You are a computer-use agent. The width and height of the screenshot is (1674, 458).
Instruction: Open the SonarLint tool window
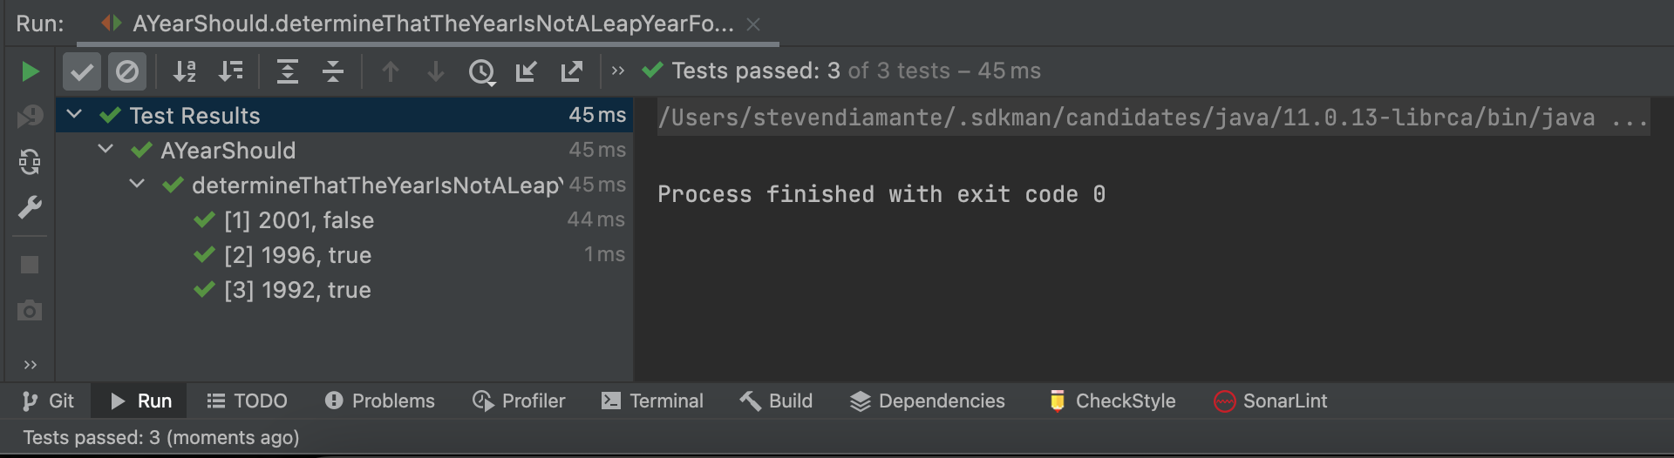1270,401
